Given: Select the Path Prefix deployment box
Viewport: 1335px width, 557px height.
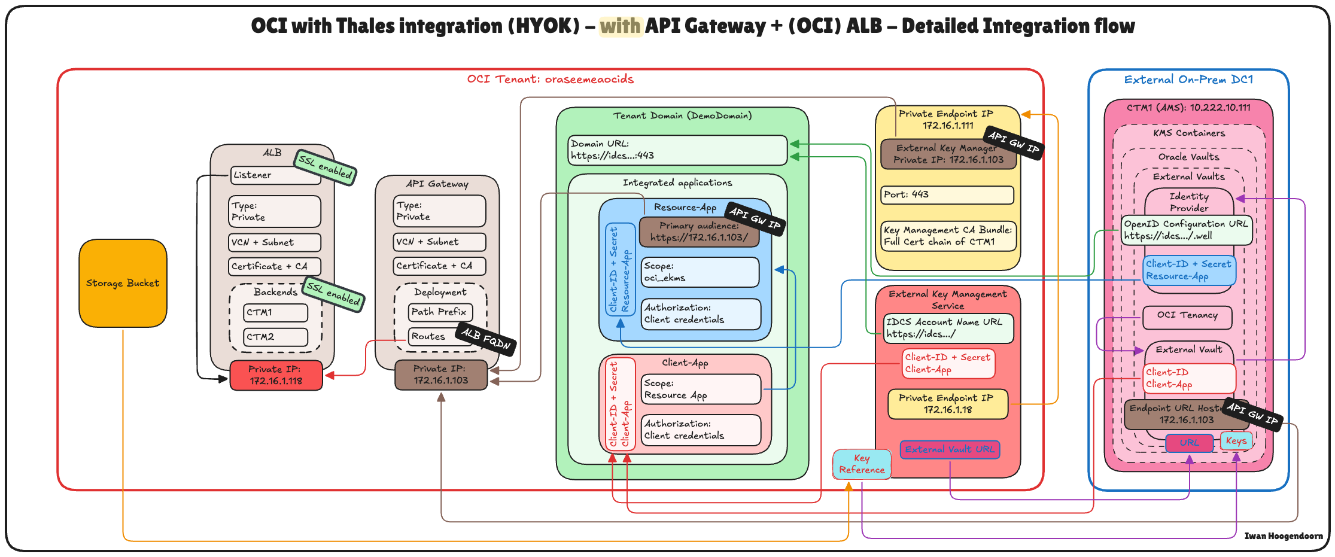Looking at the screenshot, I should click(440, 312).
